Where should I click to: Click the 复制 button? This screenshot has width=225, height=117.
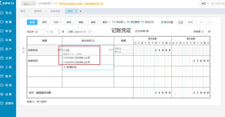(x=81, y=22)
